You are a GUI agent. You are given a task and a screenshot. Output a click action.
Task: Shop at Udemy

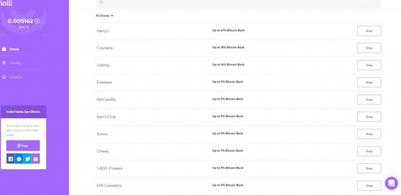369,65
